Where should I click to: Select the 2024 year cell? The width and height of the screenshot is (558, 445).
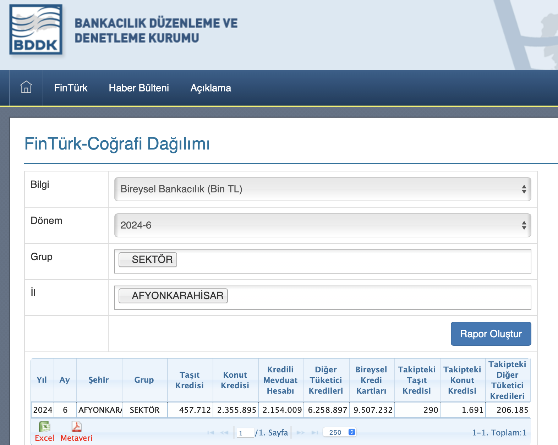43,410
